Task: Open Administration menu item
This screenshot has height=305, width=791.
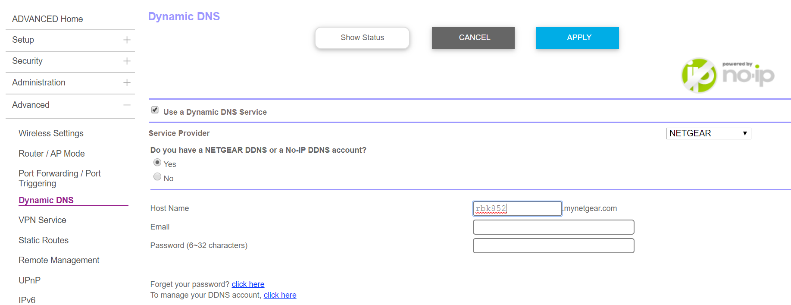Action: 39,82
